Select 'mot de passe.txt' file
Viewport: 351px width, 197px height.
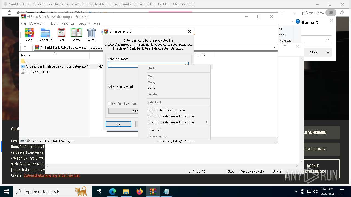pyautogui.click(x=35, y=72)
